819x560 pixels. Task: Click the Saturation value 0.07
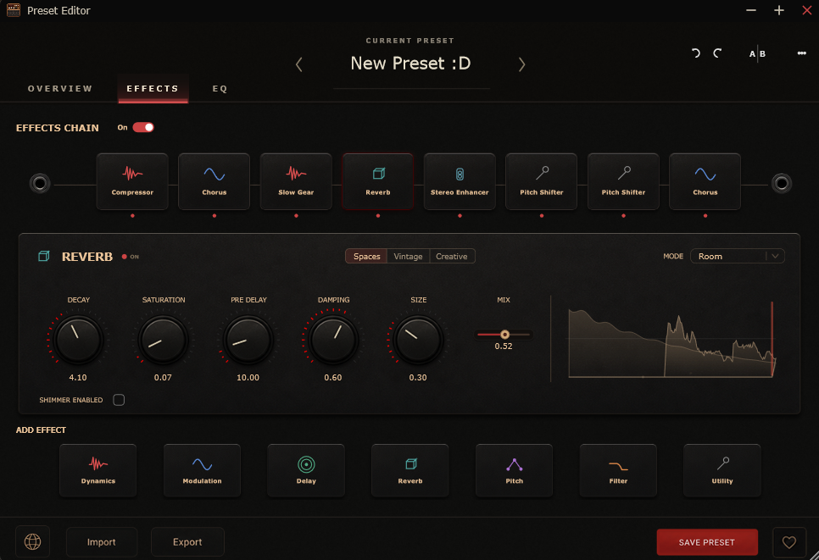(x=163, y=377)
